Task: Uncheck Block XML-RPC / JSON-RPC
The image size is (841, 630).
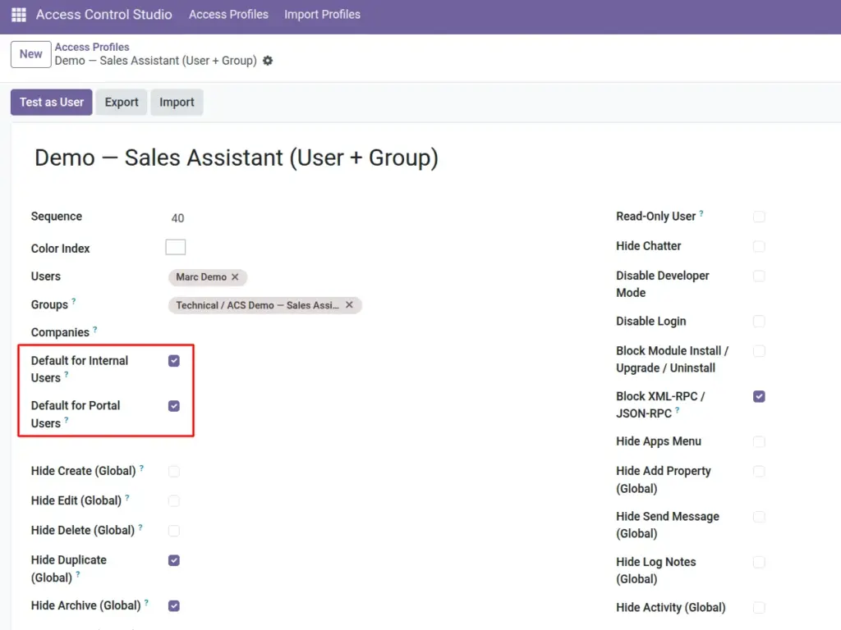Action: (x=759, y=396)
